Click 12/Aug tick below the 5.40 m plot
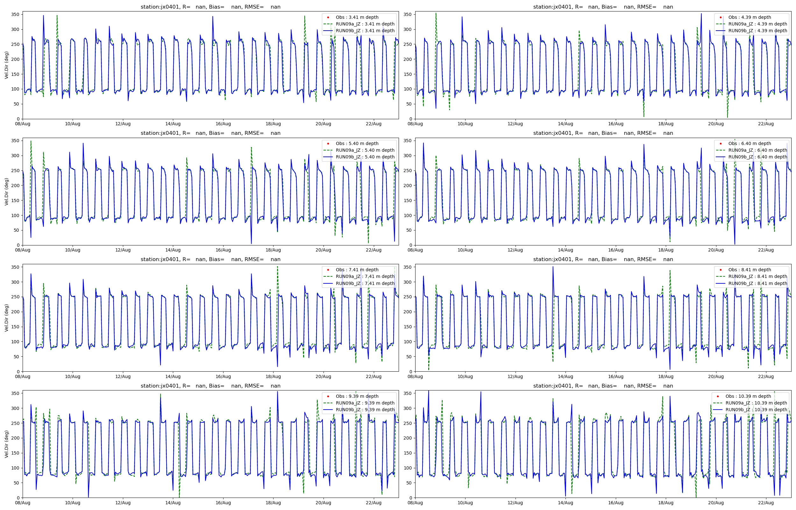The height and width of the screenshot is (510, 796). coord(123,250)
